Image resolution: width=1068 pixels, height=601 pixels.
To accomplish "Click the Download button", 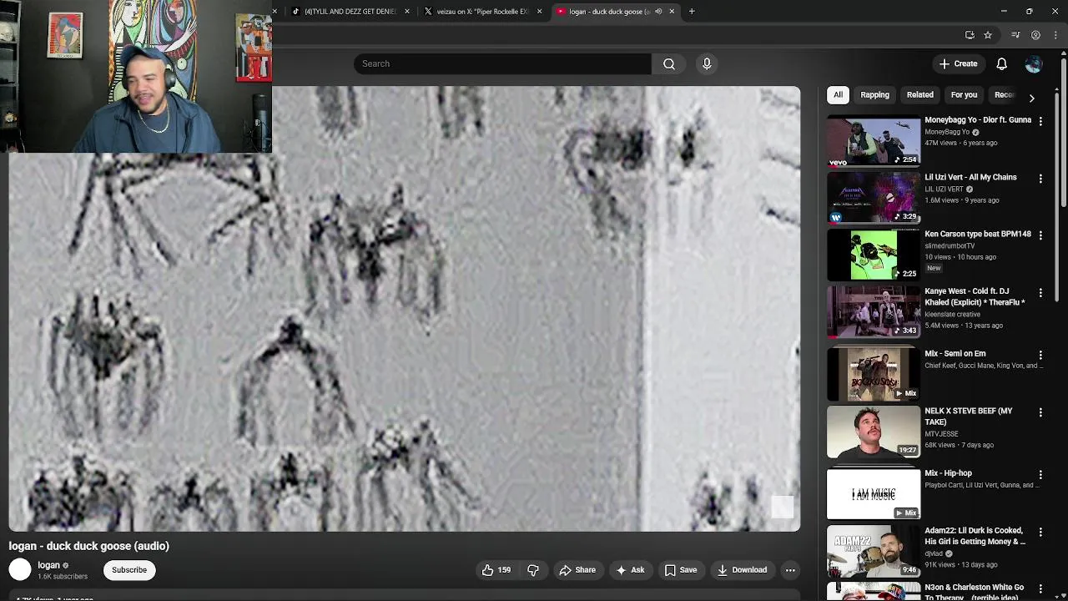I will tap(742, 570).
